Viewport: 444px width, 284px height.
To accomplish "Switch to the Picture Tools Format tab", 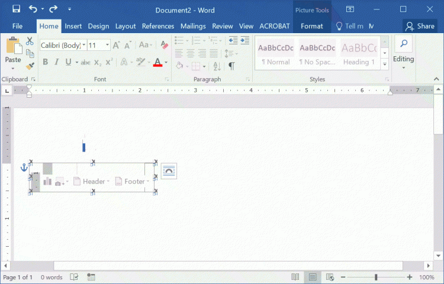I will pos(311,26).
